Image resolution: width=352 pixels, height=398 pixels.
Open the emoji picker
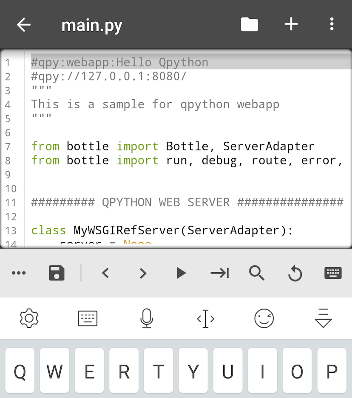pos(264,318)
